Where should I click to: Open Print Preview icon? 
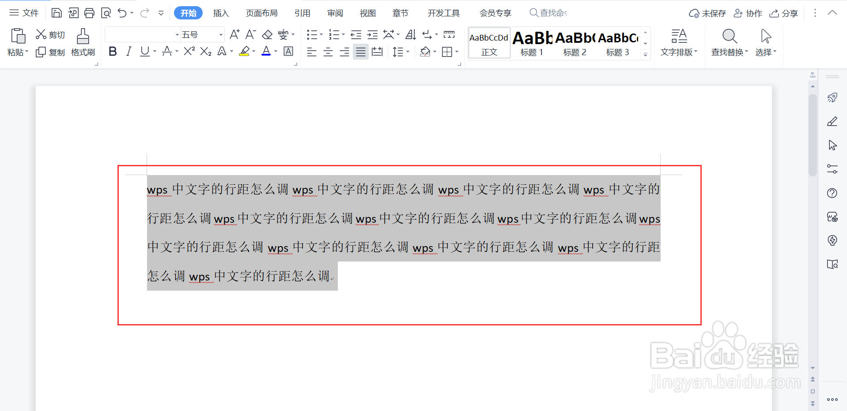106,13
